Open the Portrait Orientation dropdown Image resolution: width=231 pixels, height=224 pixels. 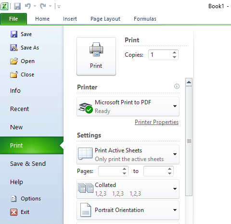pyautogui.click(x=128, y=210)
